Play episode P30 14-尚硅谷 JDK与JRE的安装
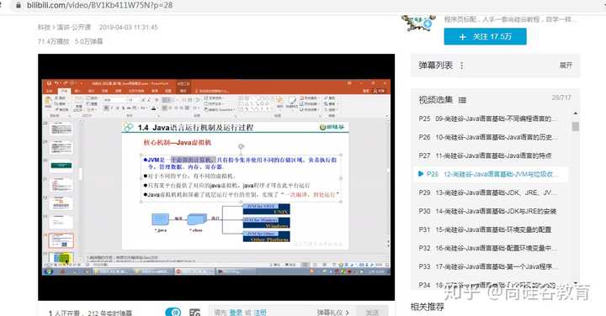 [x=487, y=211]
